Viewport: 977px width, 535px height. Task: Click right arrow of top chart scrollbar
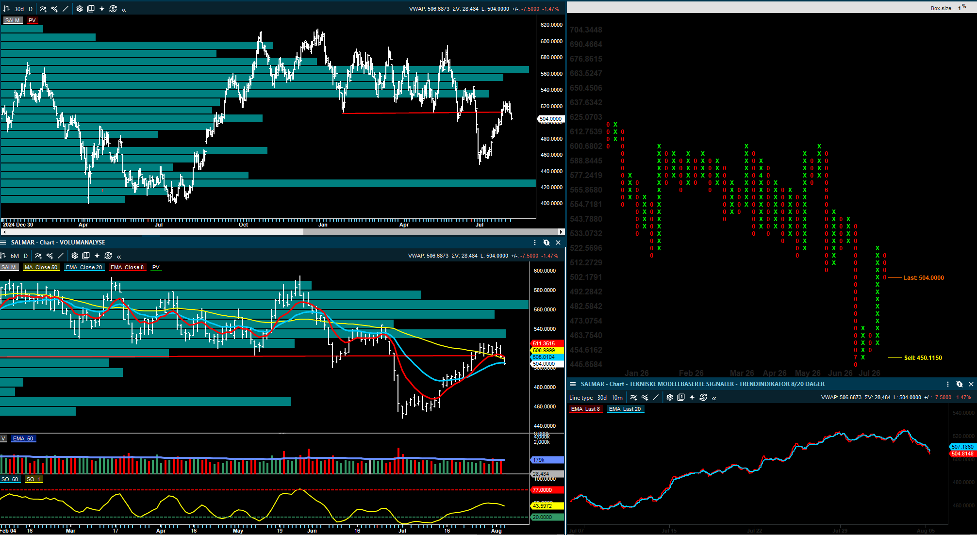pos(562,232)
